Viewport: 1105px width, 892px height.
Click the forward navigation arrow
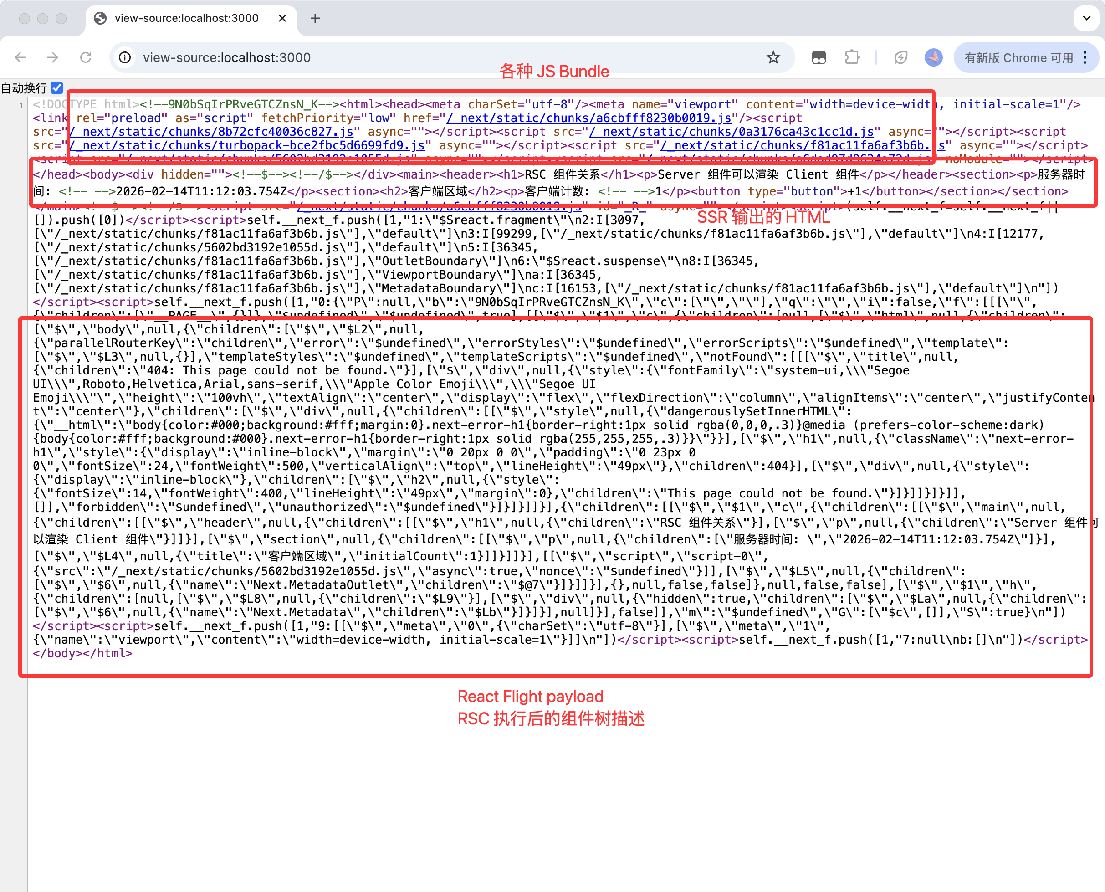[53, 57]
